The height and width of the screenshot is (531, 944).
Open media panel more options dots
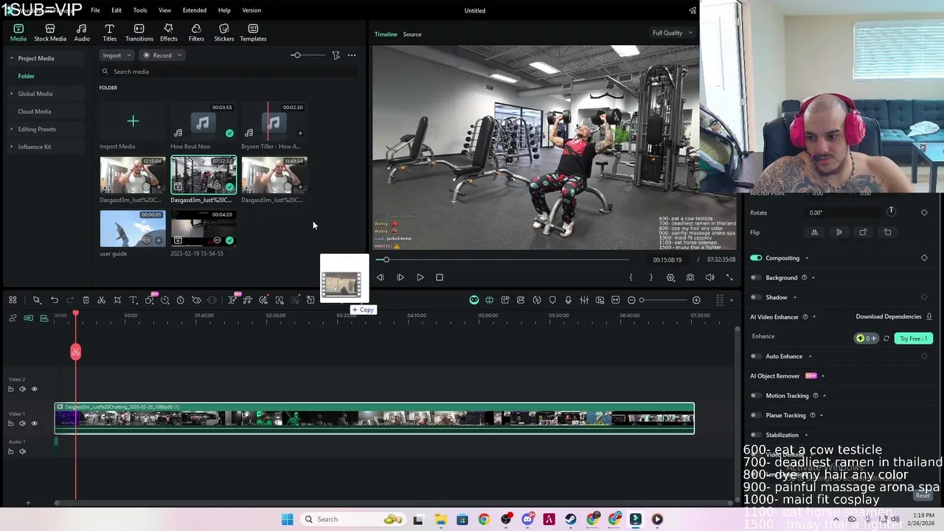coord(352,55)
